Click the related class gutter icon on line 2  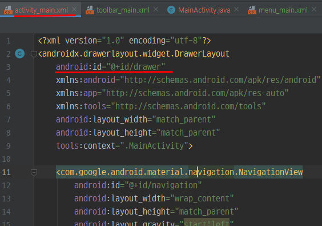tap(20, 54)
